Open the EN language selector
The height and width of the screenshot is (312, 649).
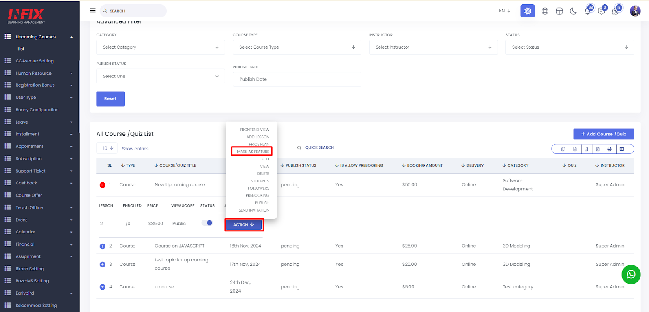pyautogui.click(x=505, y=11)
